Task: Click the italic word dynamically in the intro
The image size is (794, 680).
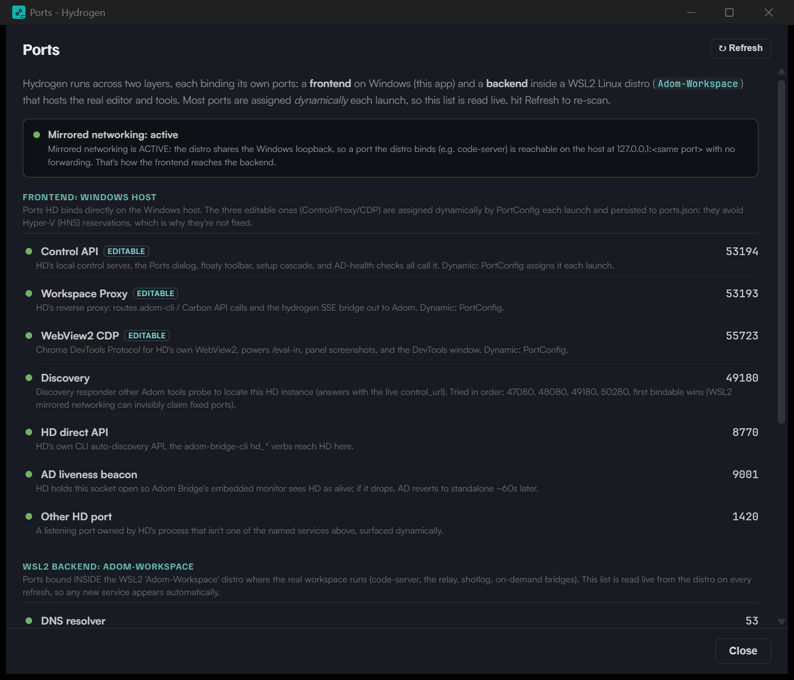Action: 321,100
